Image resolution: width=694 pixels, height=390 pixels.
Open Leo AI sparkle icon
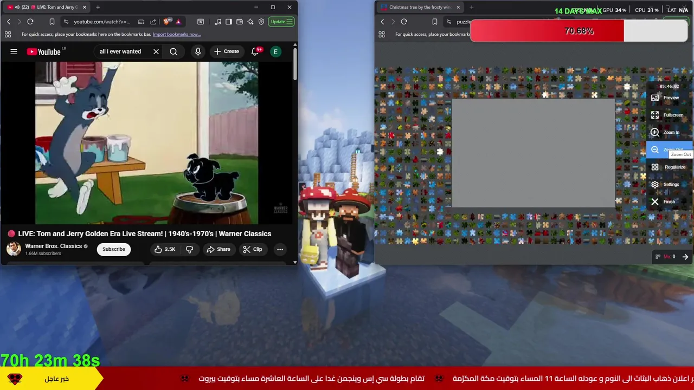pos(250,22)
